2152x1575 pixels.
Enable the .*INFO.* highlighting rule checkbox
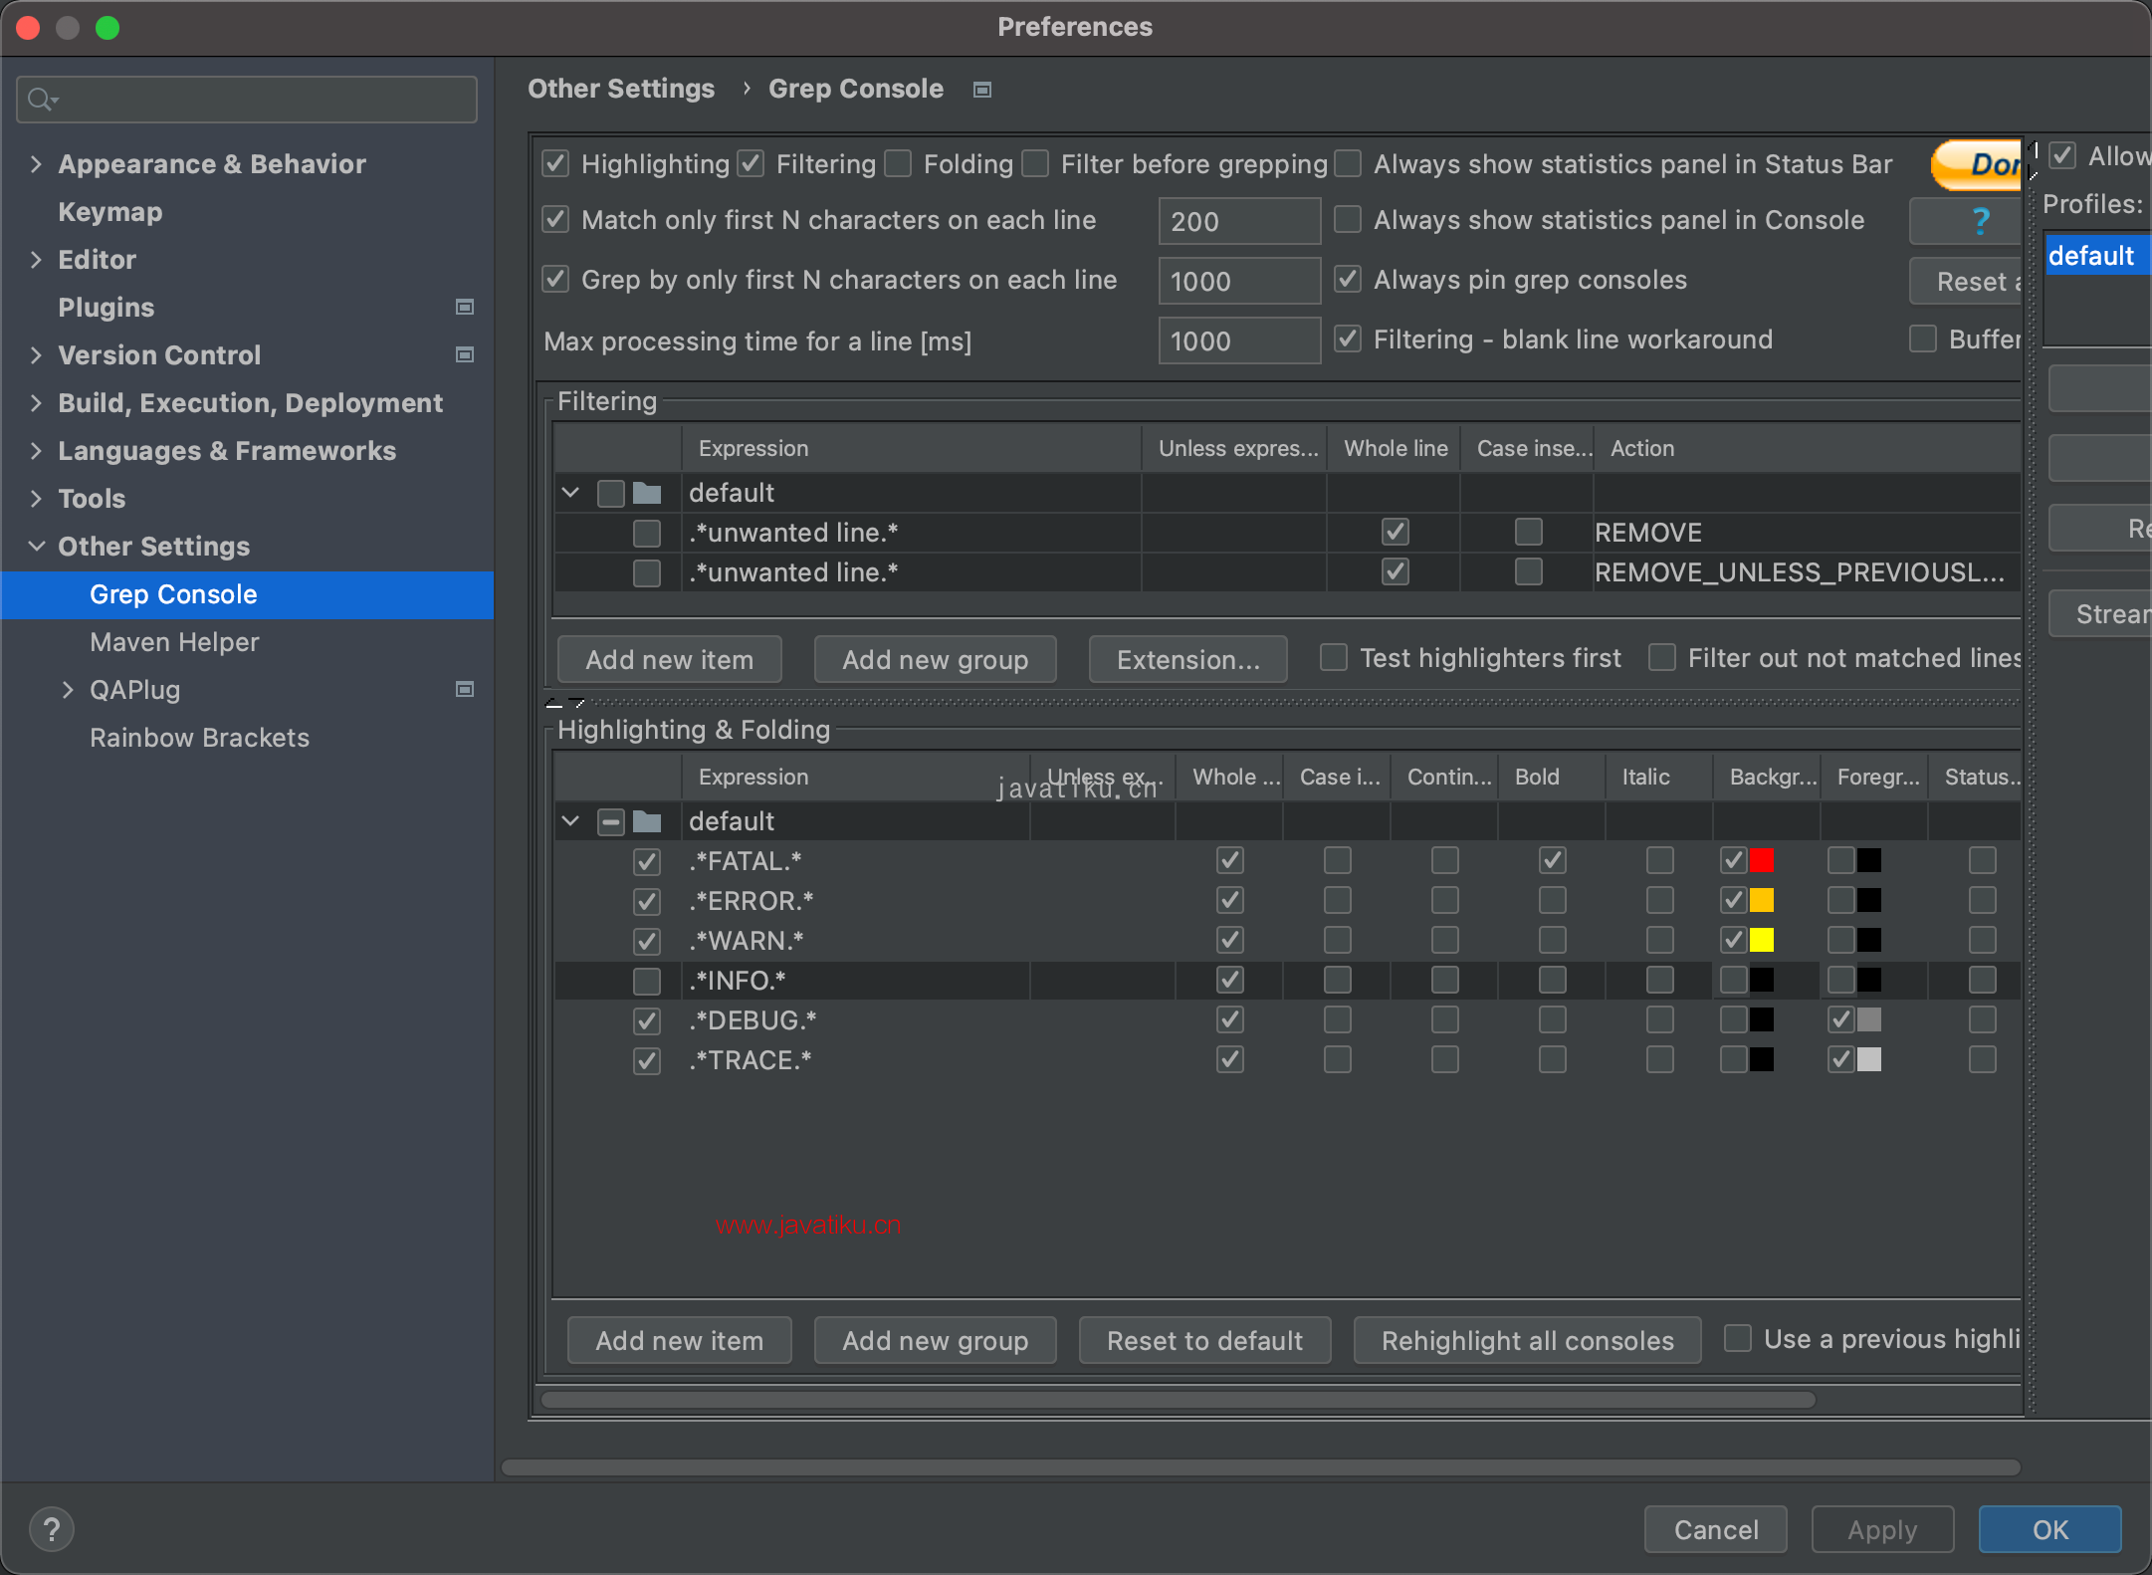click(647, 981)
